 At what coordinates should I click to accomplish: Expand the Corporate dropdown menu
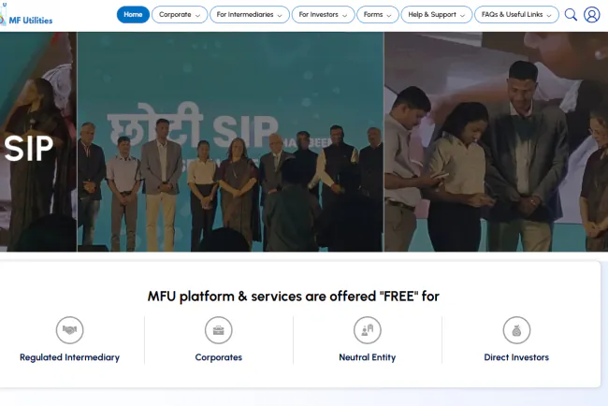pos(180,15)
